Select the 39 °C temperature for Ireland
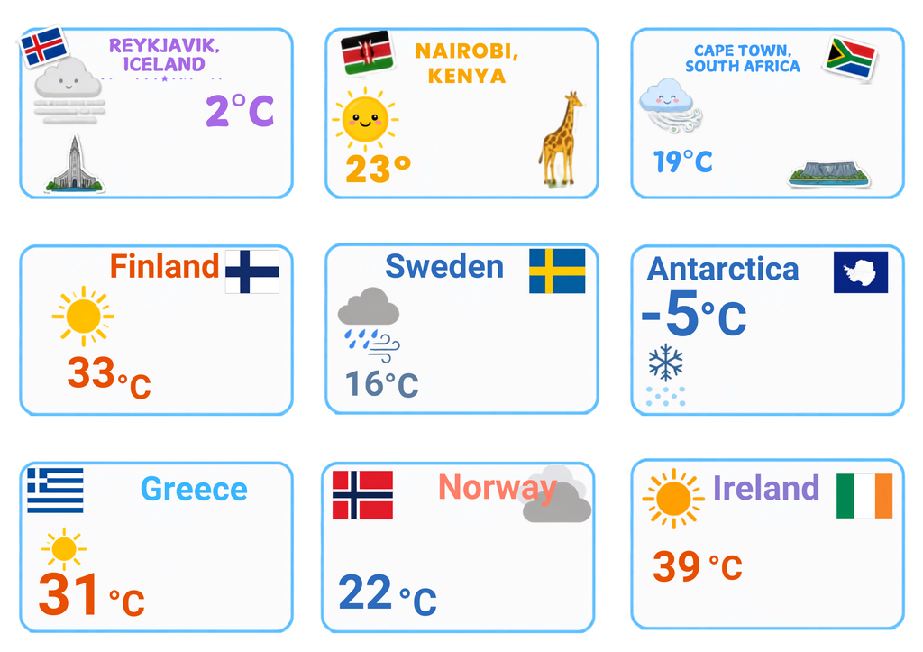 click(x=697, y=566)
